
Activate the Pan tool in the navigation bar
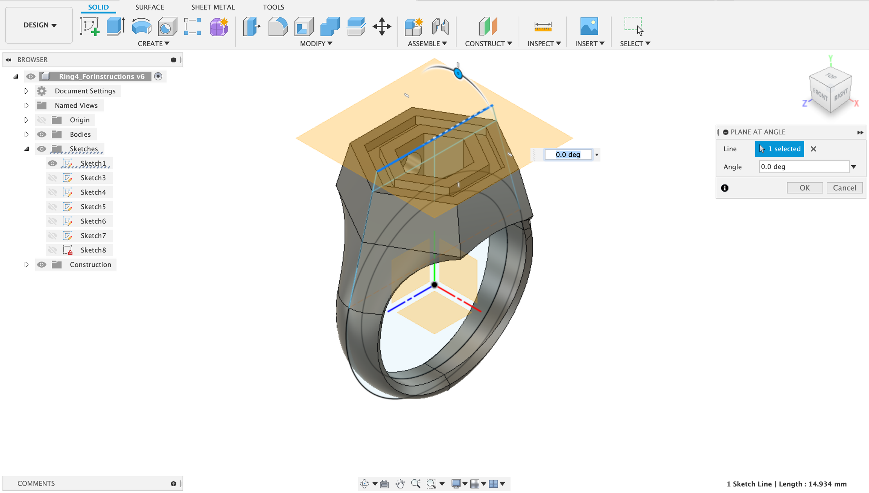click(x=400, y=484)
